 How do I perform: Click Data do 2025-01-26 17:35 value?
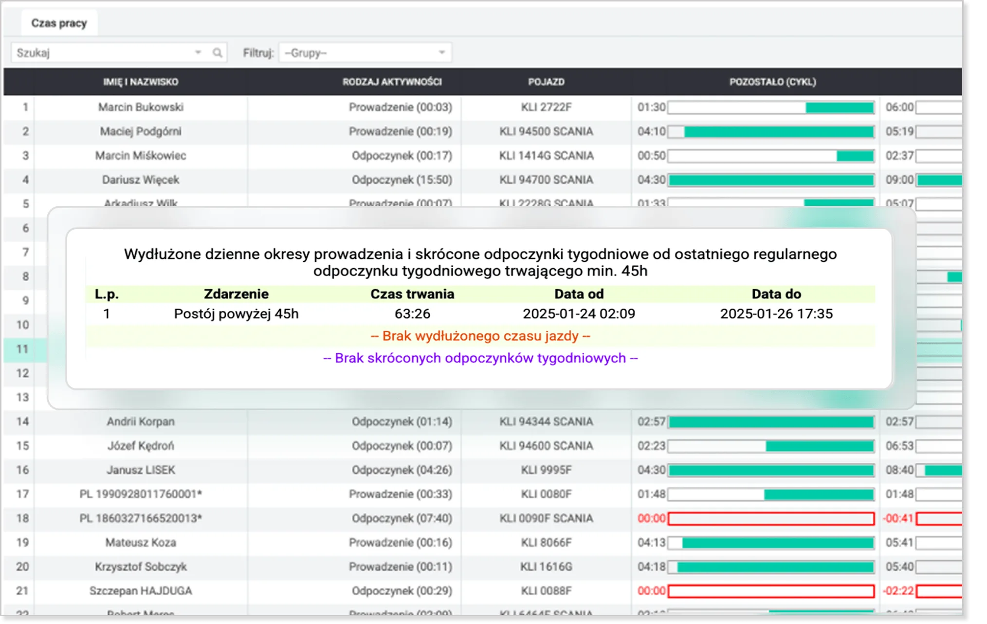click(776, 314)
